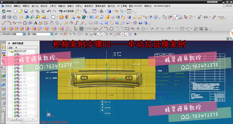The width and height of the screenshot is (233, 124).
Task: Click the Point plus-sign tool icon
Action: (138, 29)
